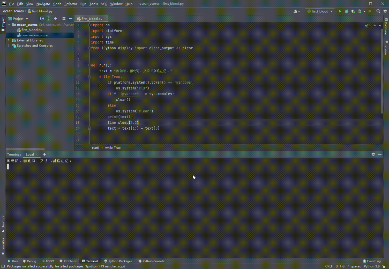Run first_blood with coverage
This screenshot has width=389, height=269.
[x=353, y=11]
